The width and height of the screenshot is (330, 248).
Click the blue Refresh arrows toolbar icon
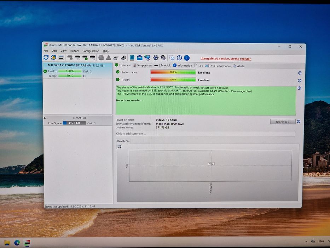[x=46, y=57]
